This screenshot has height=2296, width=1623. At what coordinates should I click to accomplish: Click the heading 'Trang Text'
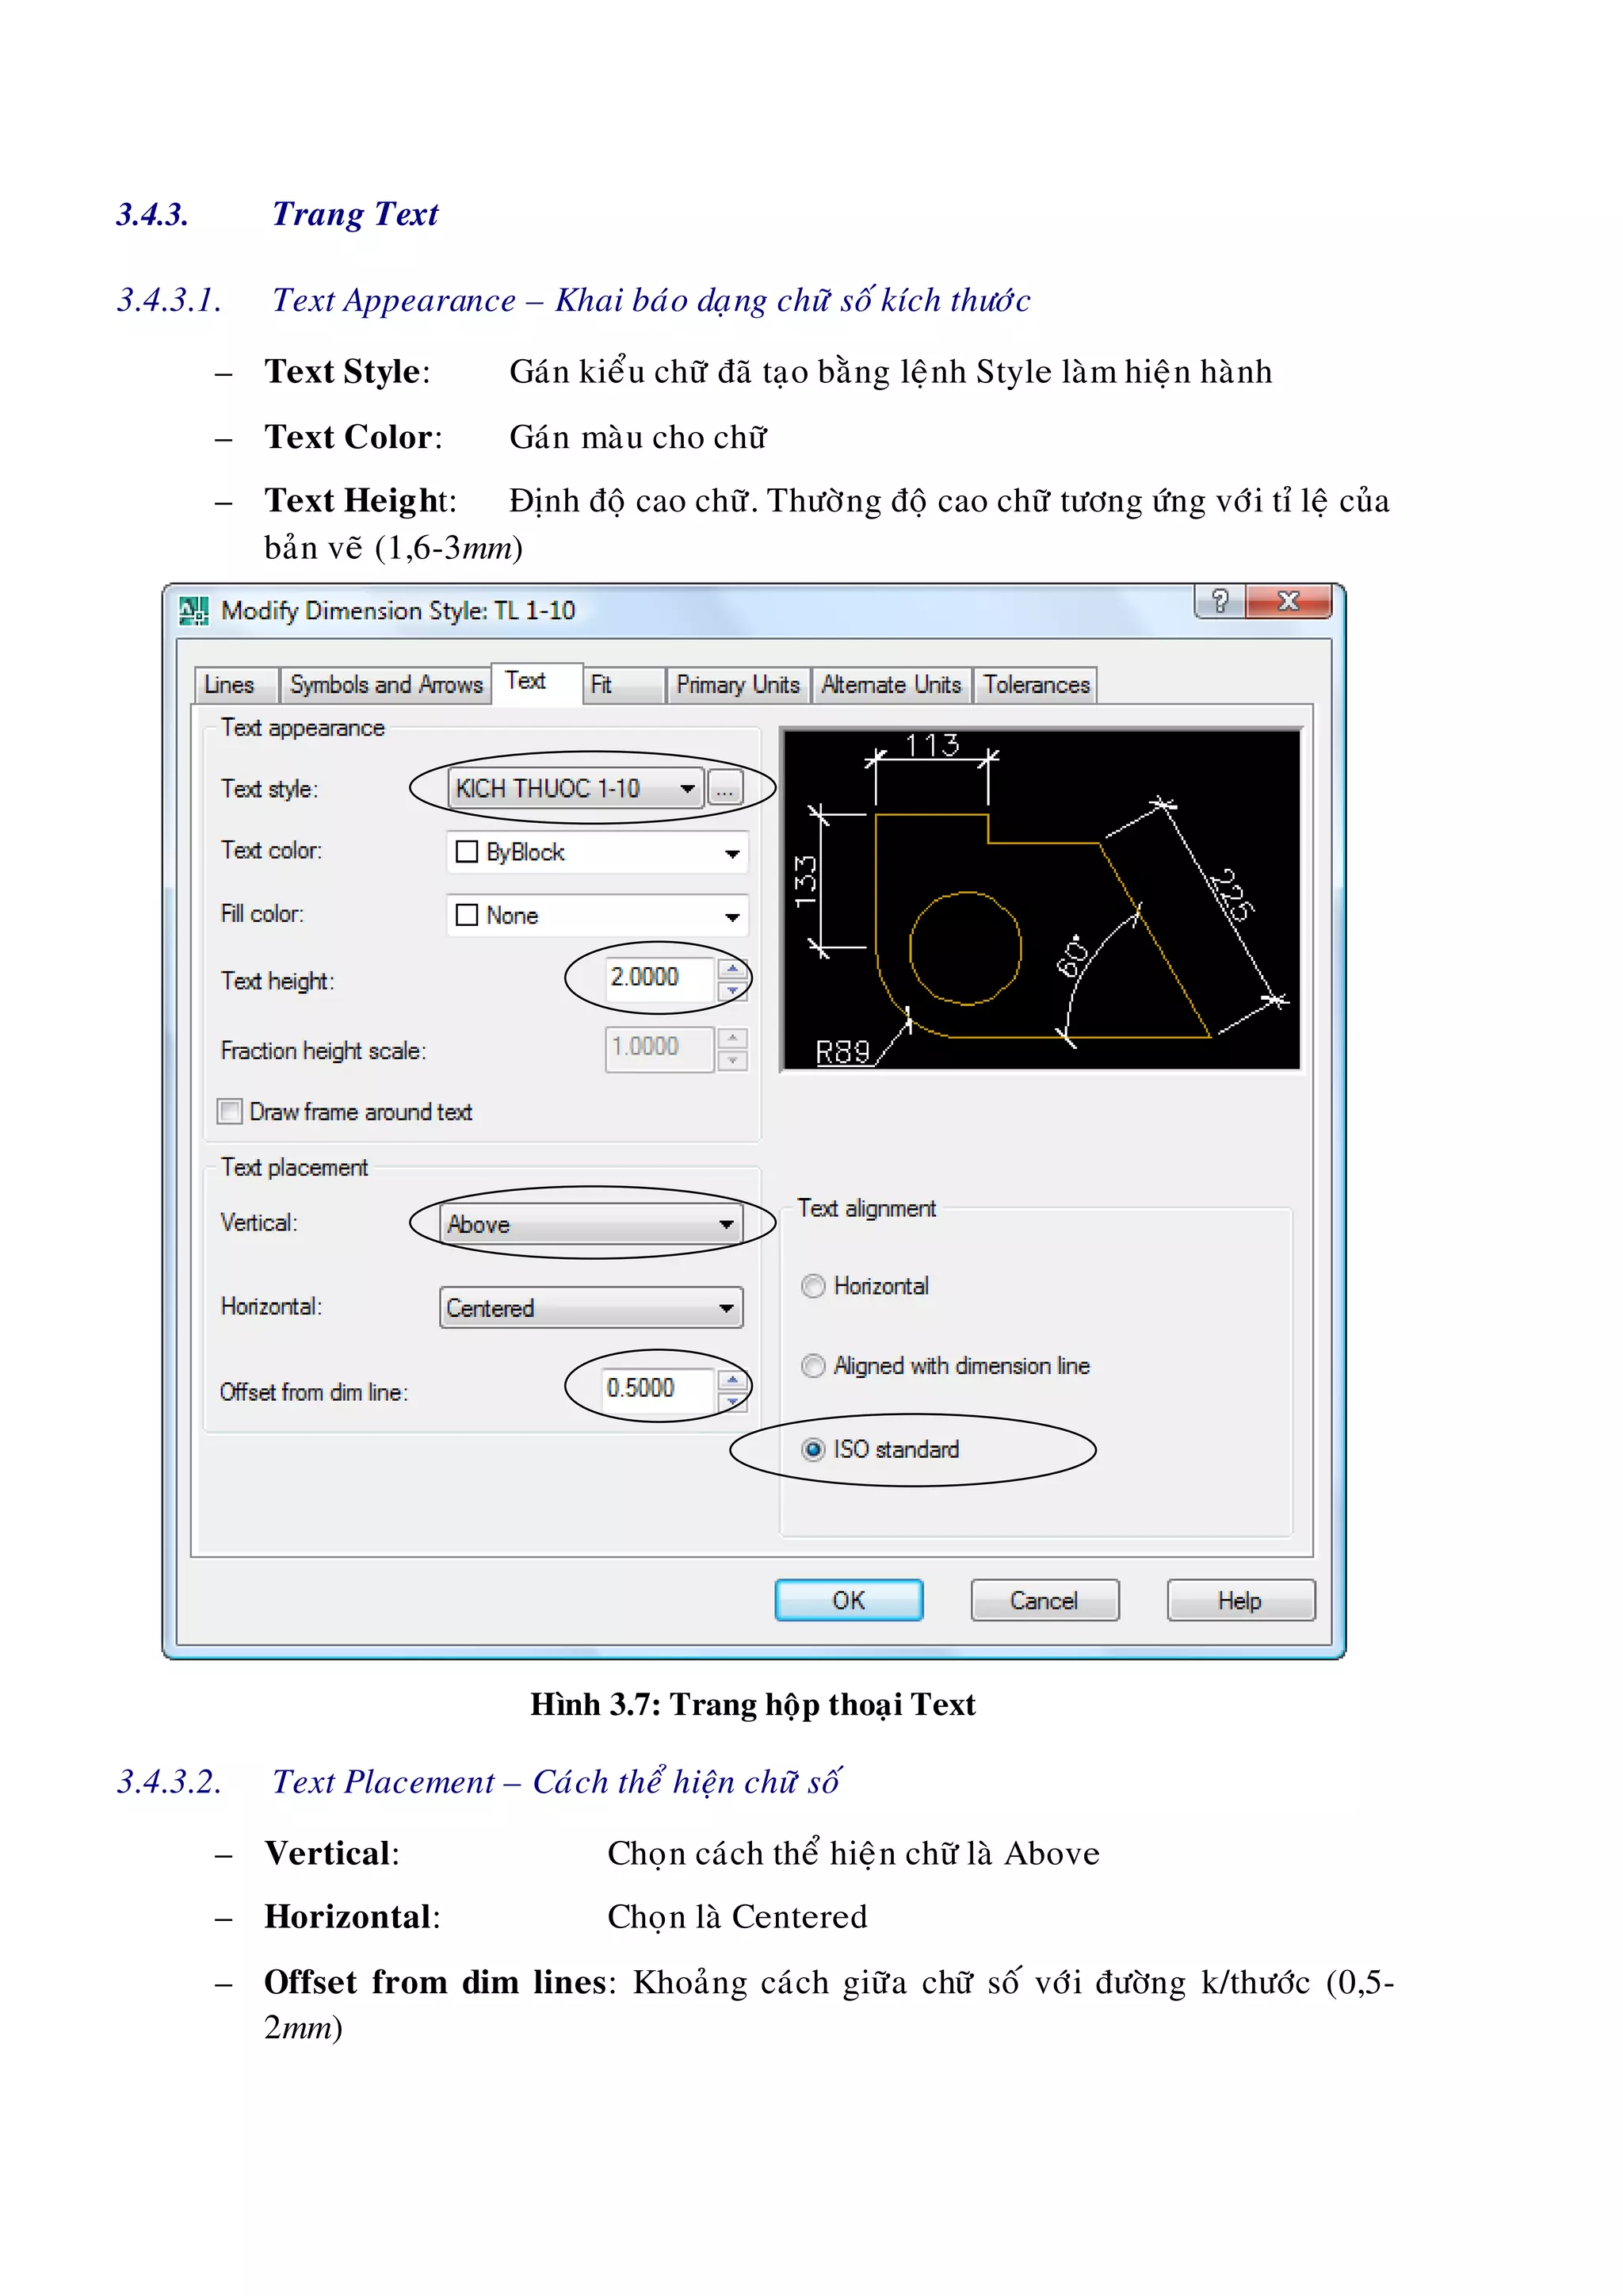coord(355,215)
